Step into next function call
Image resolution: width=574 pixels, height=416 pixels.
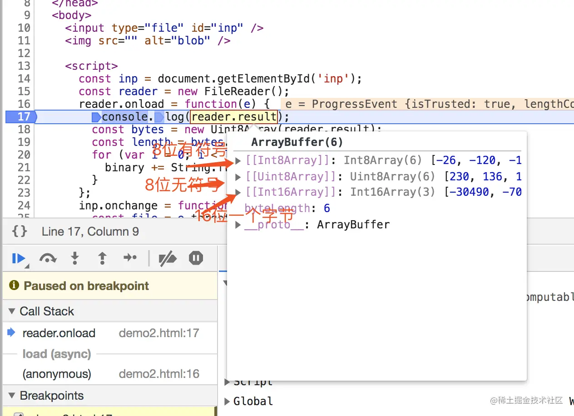(x=75, y=258)
